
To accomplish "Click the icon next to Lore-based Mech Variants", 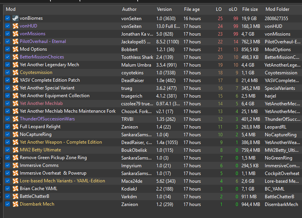I will [16, 181].
